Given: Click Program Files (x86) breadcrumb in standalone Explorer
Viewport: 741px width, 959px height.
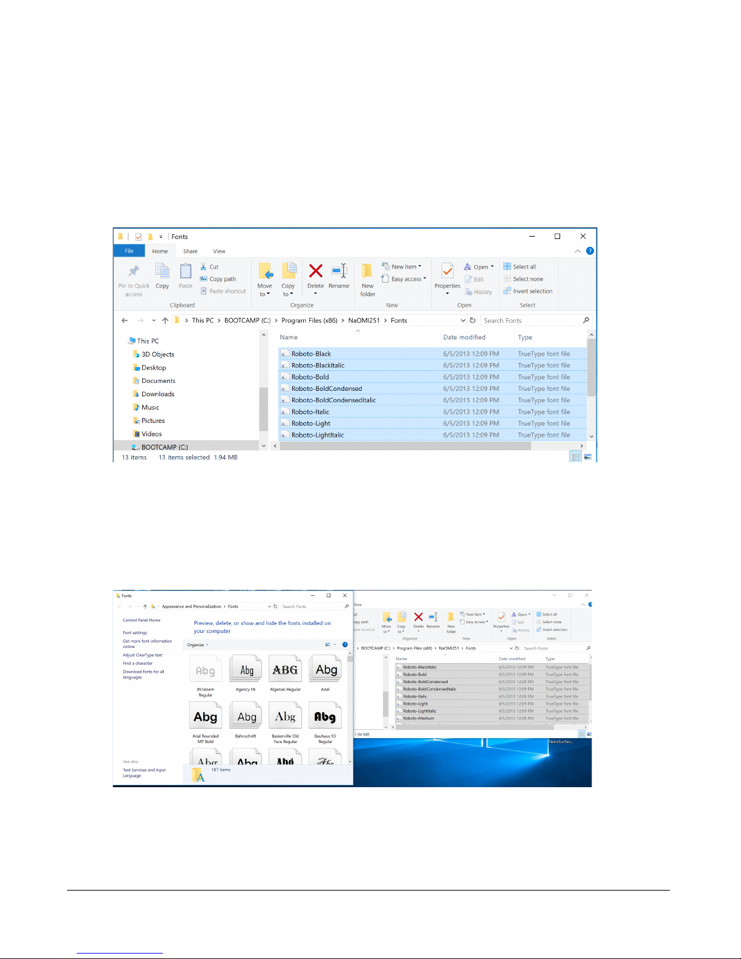Looking at the screenshot, I should [x=309, y=321].
